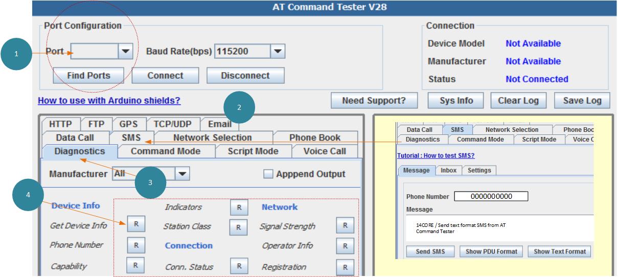Open the Inbox tab in SMS panel

pos(449,170)
